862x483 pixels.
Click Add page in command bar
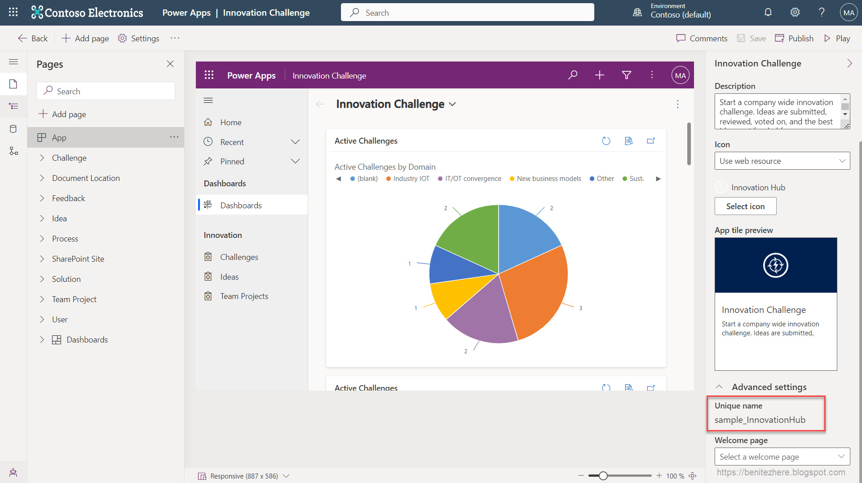pos(85,38)
